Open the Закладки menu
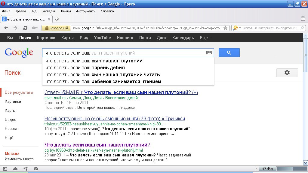The height and width of the screenshot is (173, 308). pyautogui.click(x=49, y=11)
